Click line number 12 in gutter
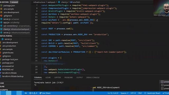Image resolution: width=169 pixels, height=95 pixels. (36, 20)
